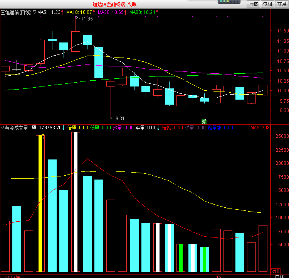Image resolution: width=289 pixels, height=278 pixels.
Task: Click the 11.50 price axis label
Action: [283, 31]
